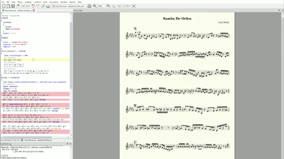Viewport: 284px width, 159px height.
Task: Click rehearsal mark C in the score
Action: pos(135,142)
